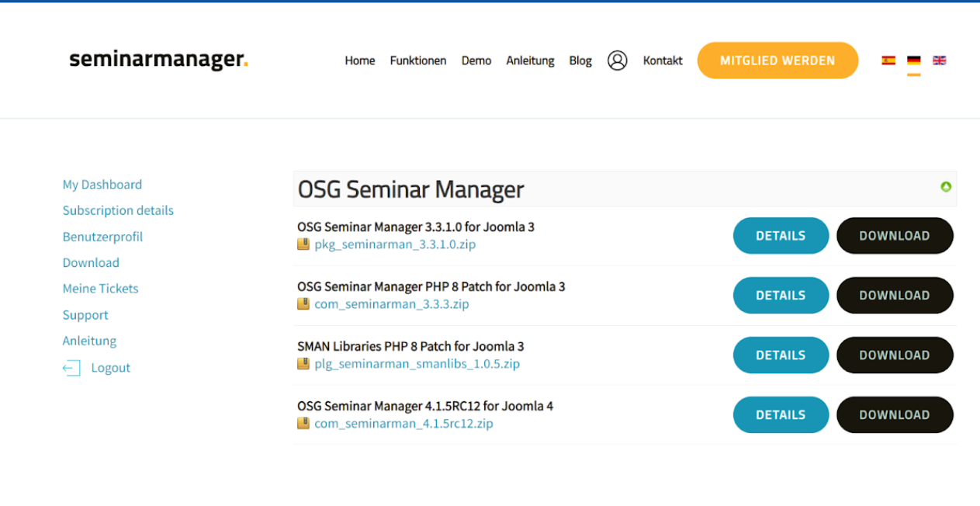This screenshot has width=980, height=506.
Task: Click the package icon beside com_seminarman_4.1.5rc12.zip
Action: 303,423
